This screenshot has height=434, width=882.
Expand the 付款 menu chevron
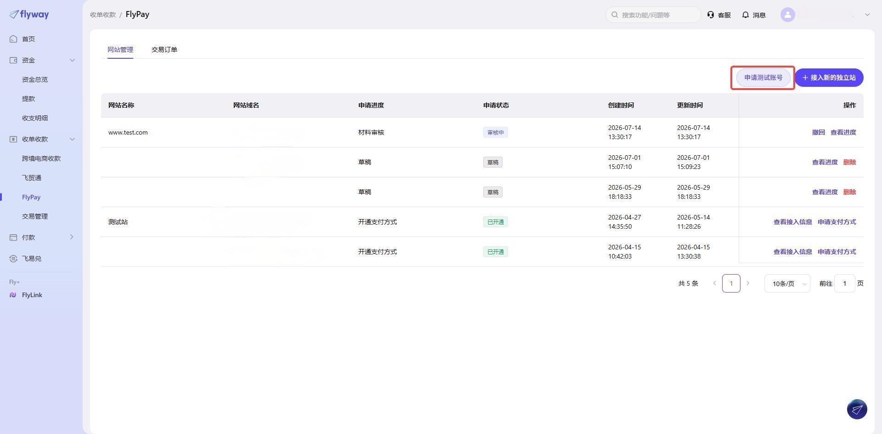pyautogui.click(x=72, y=237)
